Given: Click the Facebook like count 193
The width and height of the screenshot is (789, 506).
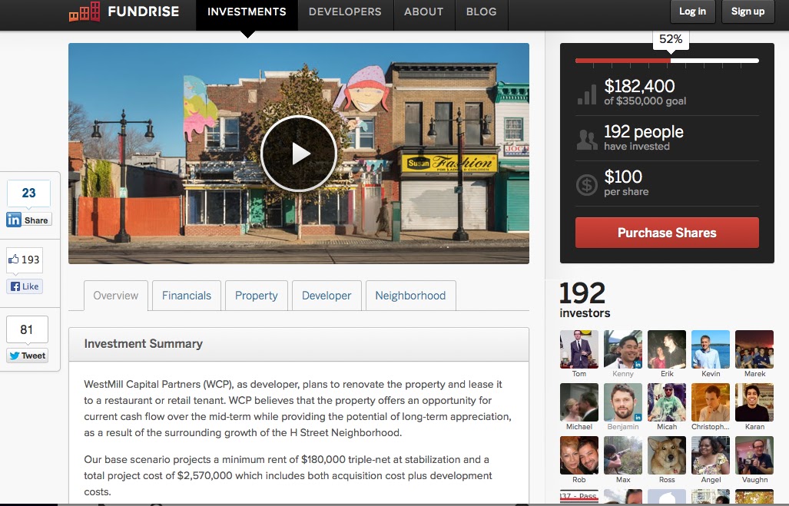Looking at the screenshot, I should coord(24,260).
